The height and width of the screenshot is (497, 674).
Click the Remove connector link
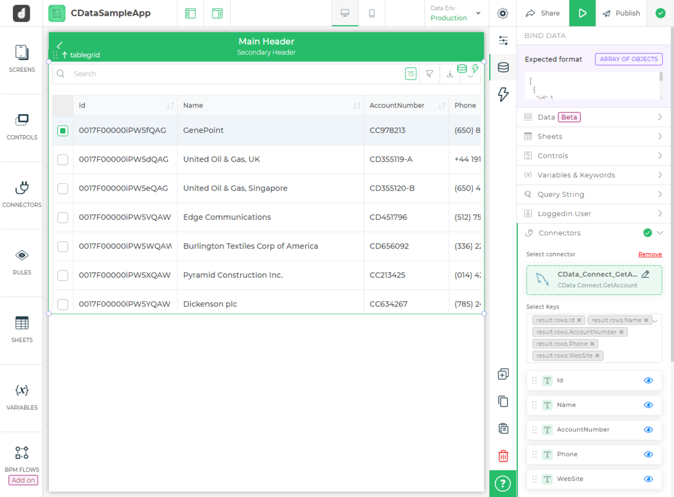coord(650,254)
